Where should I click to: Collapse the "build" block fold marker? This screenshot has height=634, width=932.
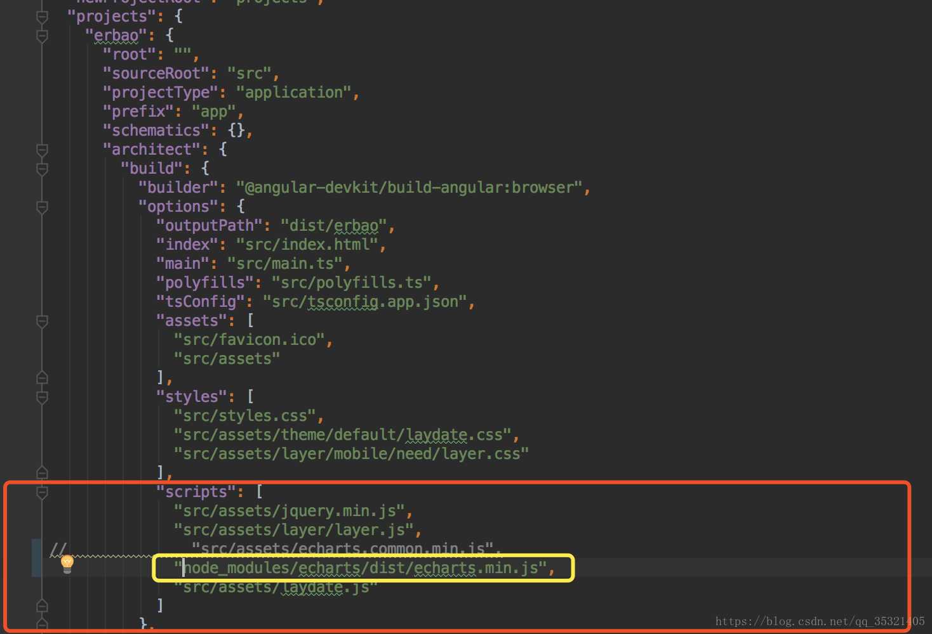click(42, 169)
